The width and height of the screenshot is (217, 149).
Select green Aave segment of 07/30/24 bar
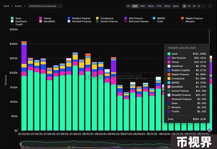pyautogui.click(x=75, y=98)
